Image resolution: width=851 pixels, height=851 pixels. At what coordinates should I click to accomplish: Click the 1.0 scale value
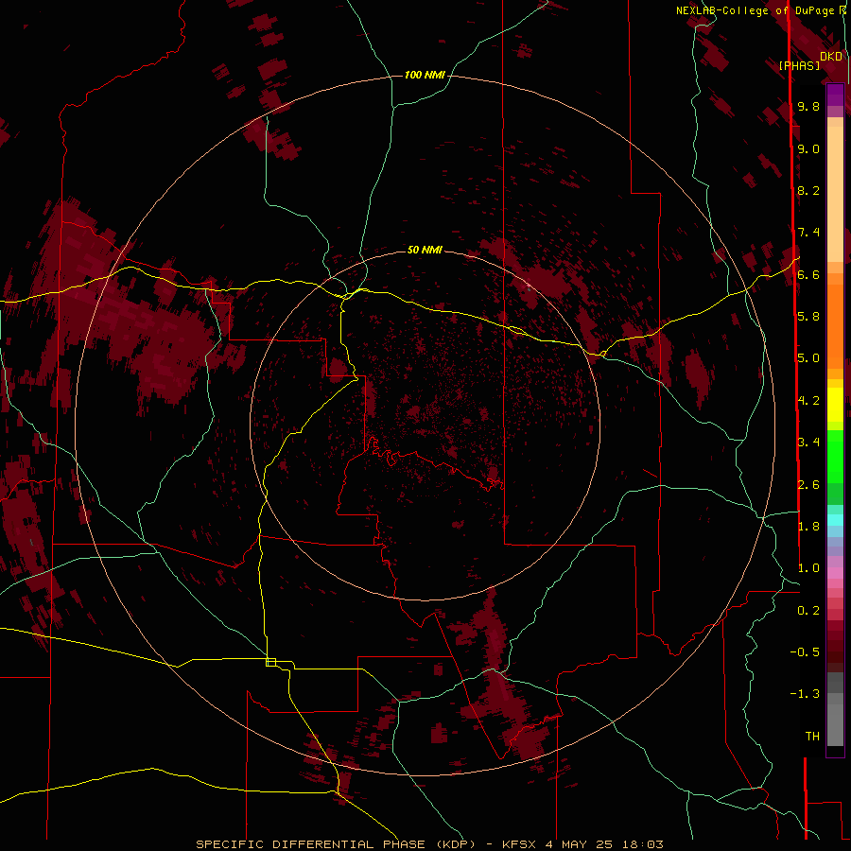tap(808, 567)
